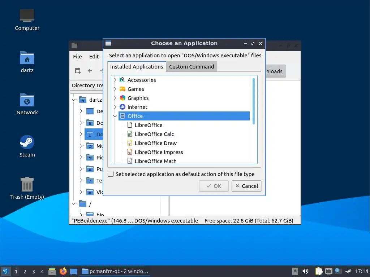Launch the Steam desktop icon
The image size is (370, 277).
coord(27,146)
